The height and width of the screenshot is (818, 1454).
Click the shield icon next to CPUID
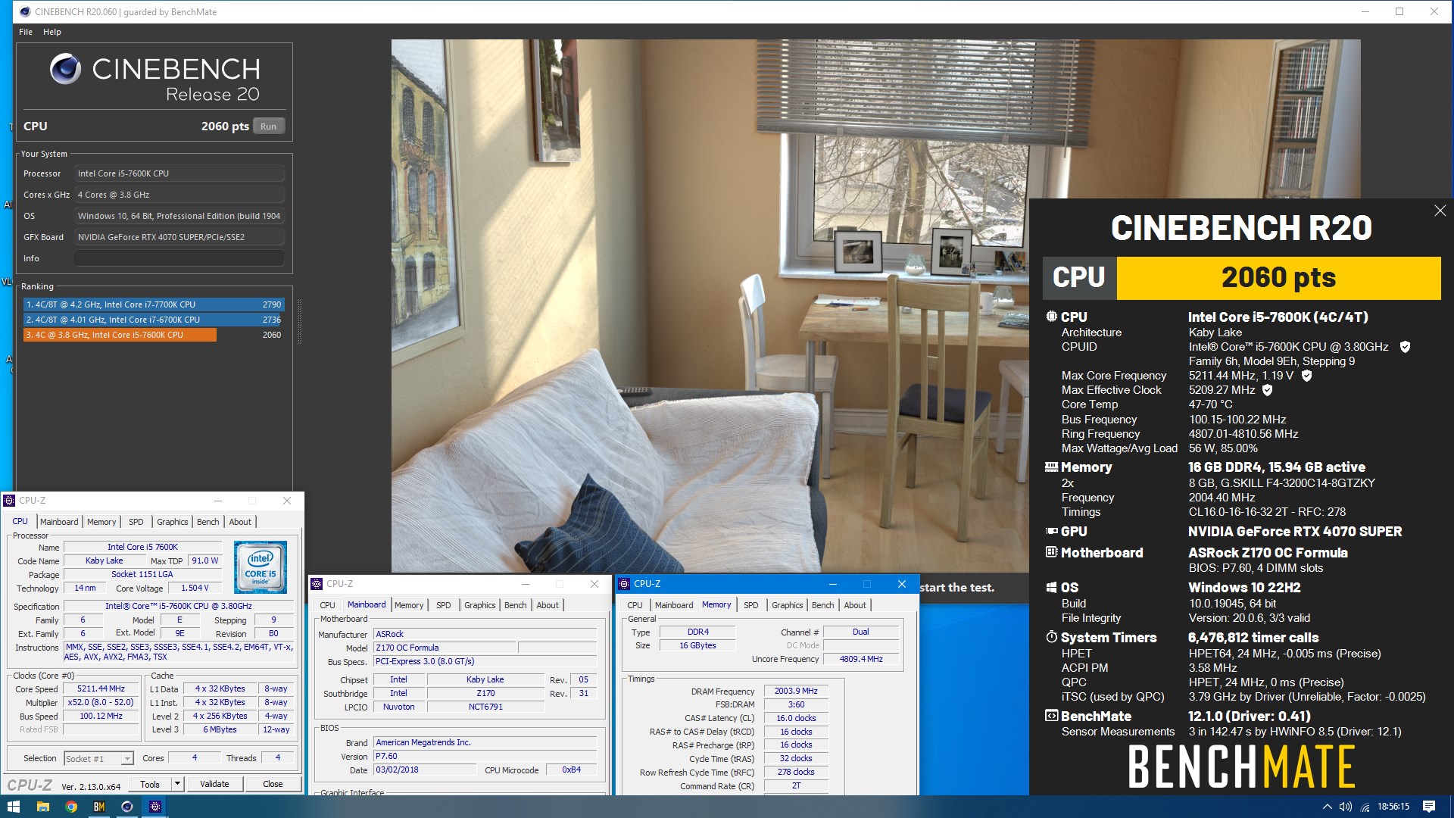click(x=1405, y=347)
